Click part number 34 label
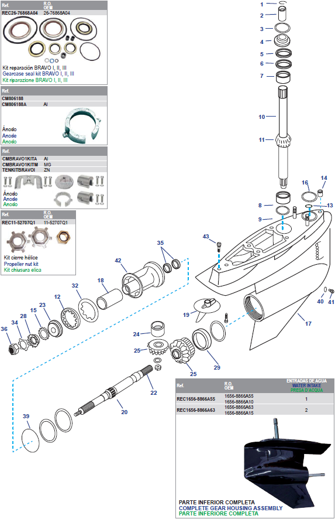The height and width of the screenshot is (519, 335). pos(15,323)
